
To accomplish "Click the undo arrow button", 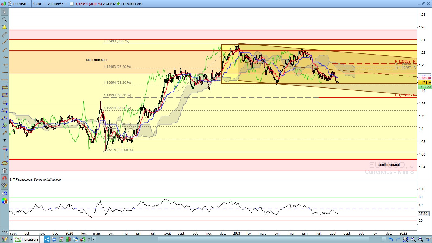I will (x=391, y=239).
